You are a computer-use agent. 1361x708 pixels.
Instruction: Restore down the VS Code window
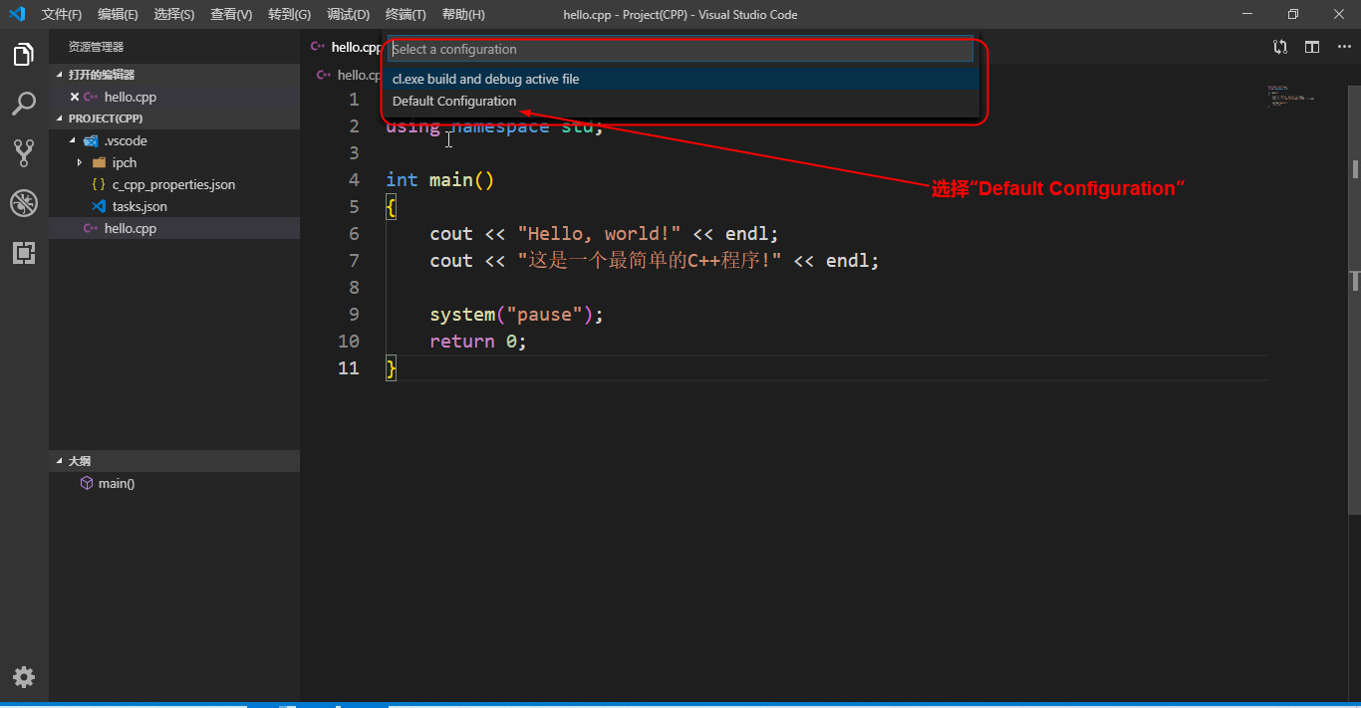point(1293,14)
